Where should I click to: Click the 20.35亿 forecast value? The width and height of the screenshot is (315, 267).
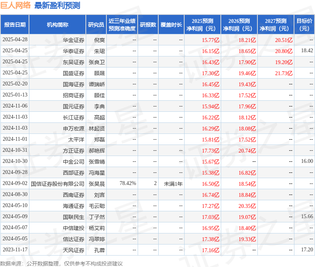pyautogui.click(x=247, y=206)
